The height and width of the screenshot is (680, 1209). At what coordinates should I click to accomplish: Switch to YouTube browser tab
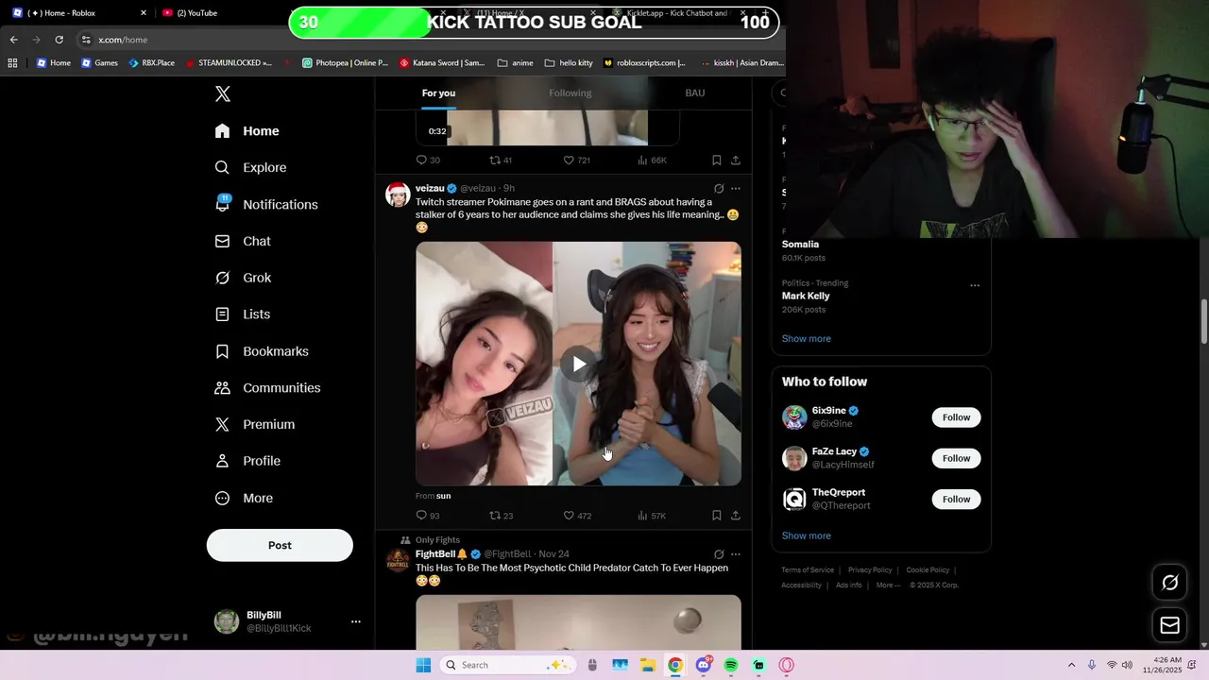point(217,13)
